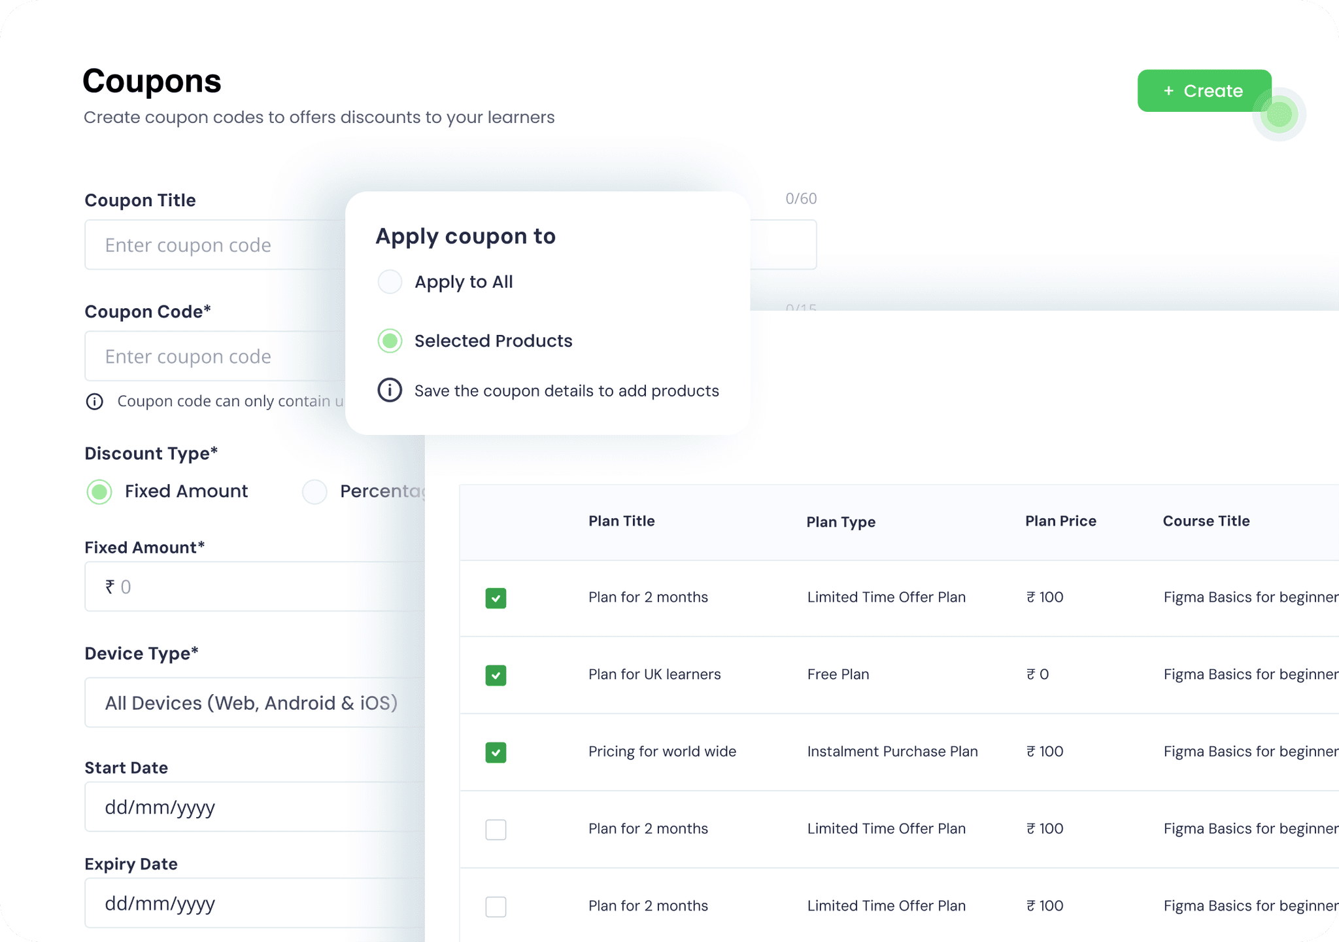1339x942 pixels.
Task: Click the Start Date field
Action: (x=255, y=807)
